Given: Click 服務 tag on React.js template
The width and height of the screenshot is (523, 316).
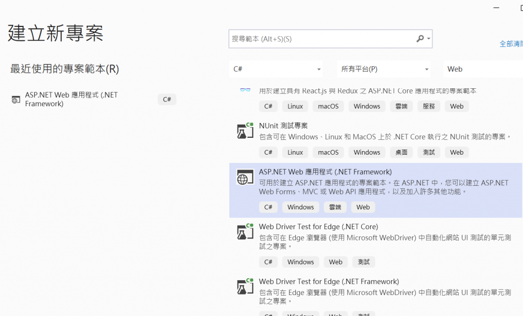Looking at the screenshot, I should coord(429,106).
